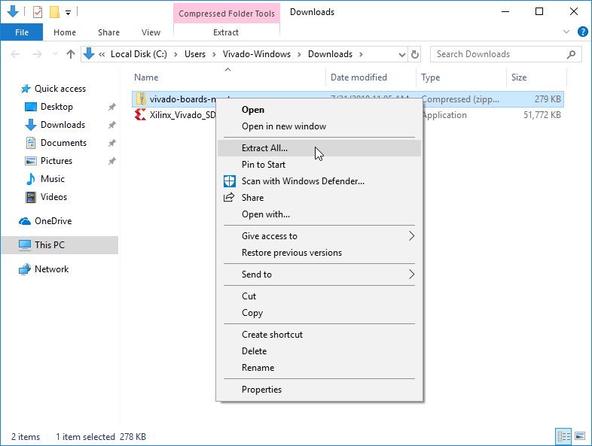Click the pin icon next to Desktop

coord(111,107)
